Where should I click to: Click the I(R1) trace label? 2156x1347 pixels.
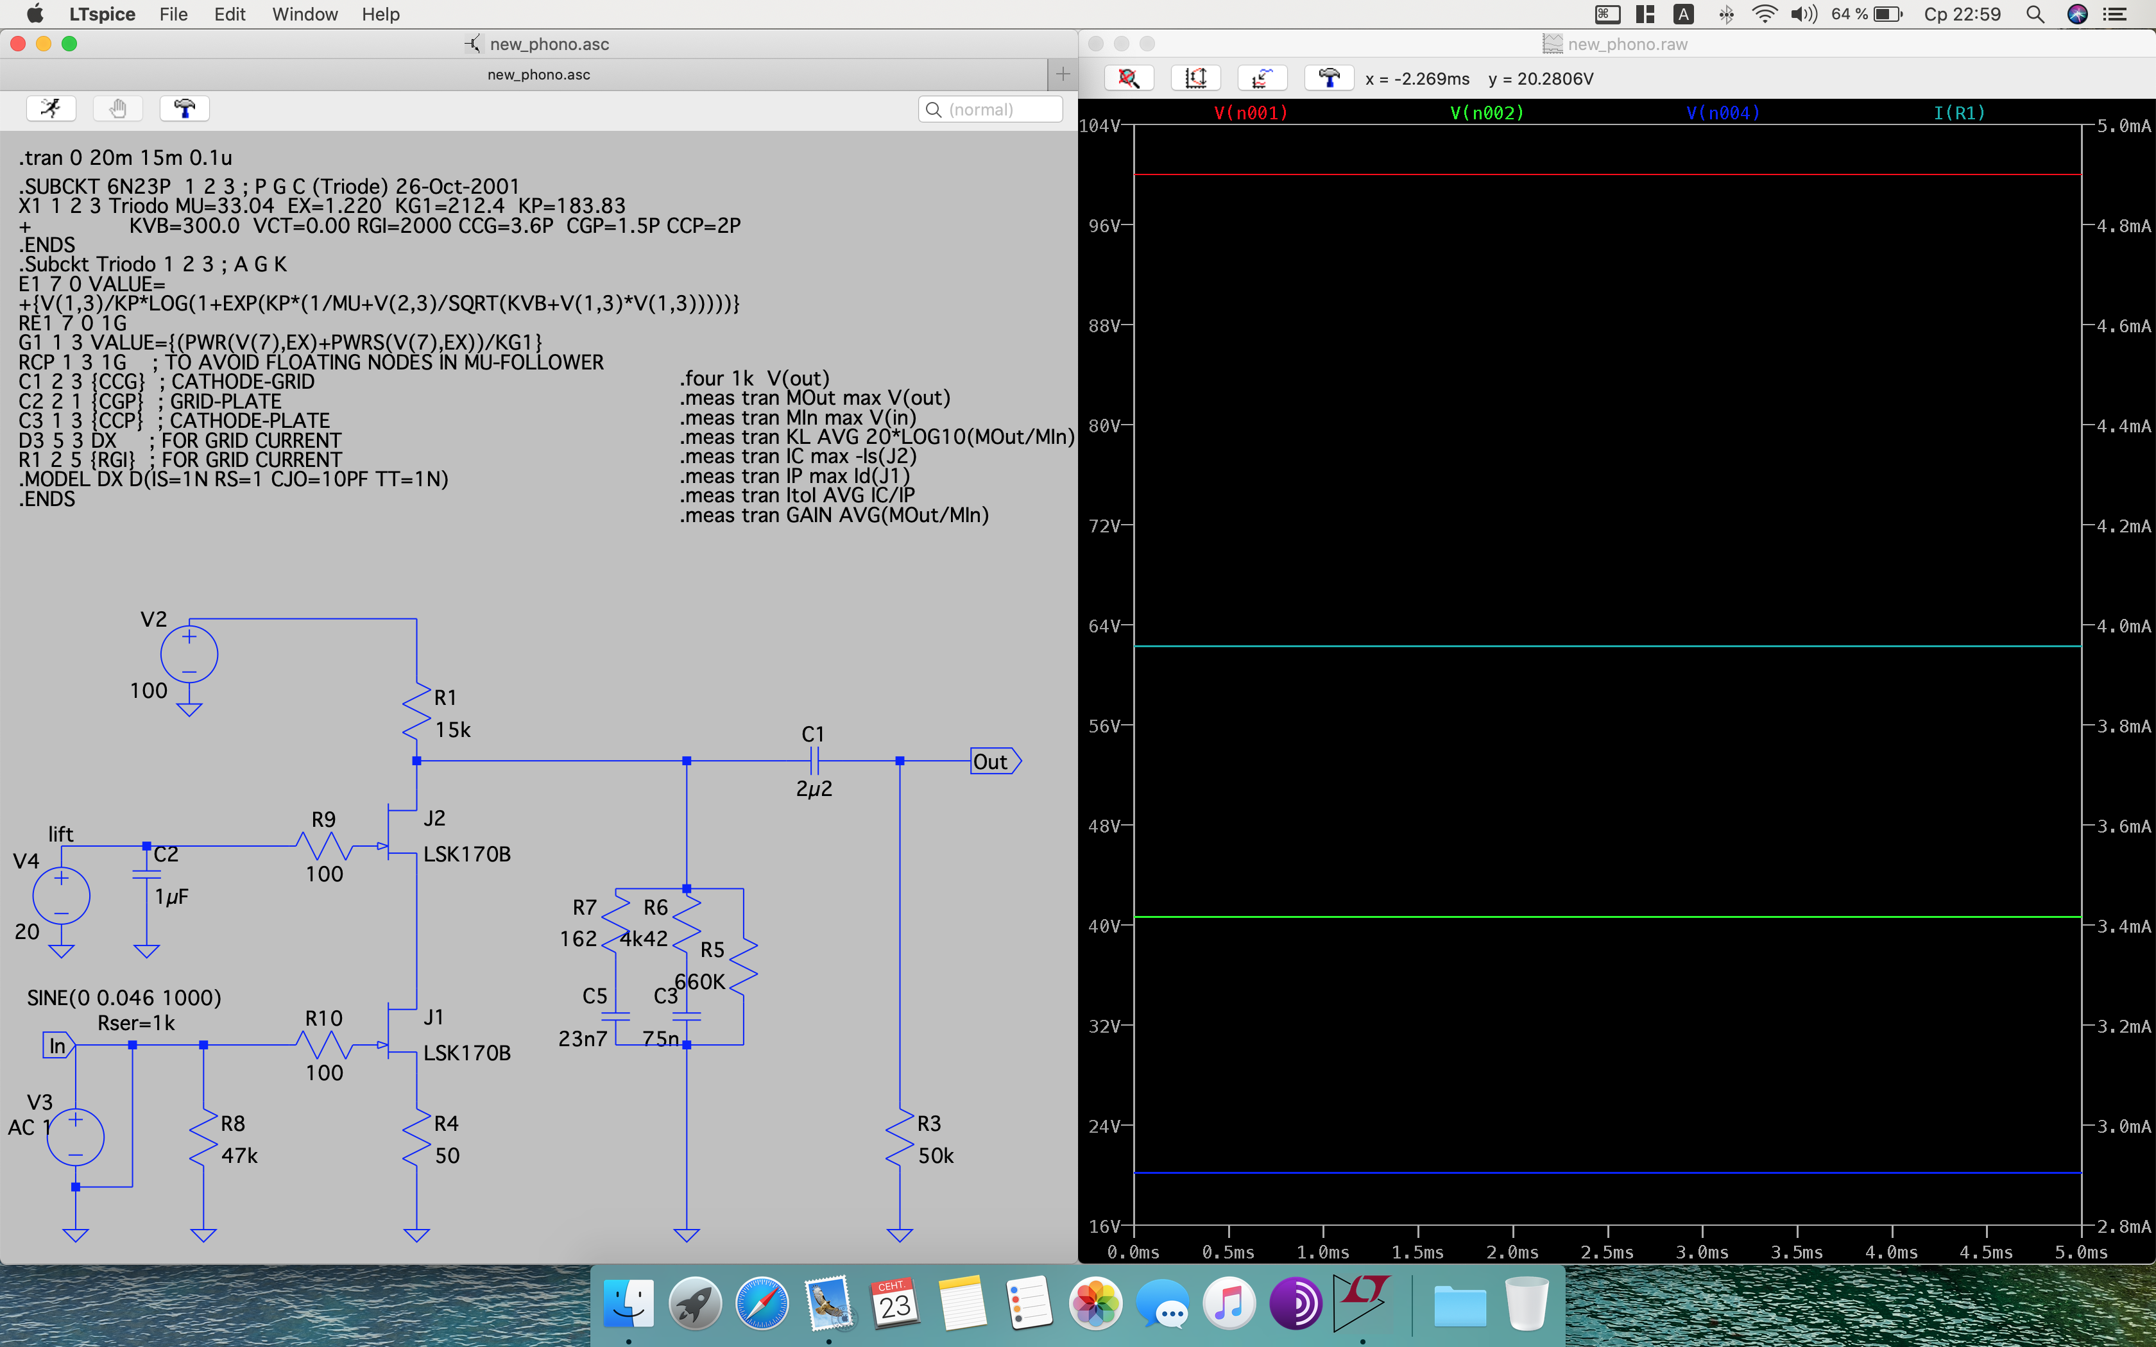1959,113
